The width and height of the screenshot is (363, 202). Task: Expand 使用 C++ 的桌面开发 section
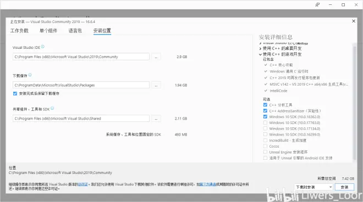(x=260, y=48)
